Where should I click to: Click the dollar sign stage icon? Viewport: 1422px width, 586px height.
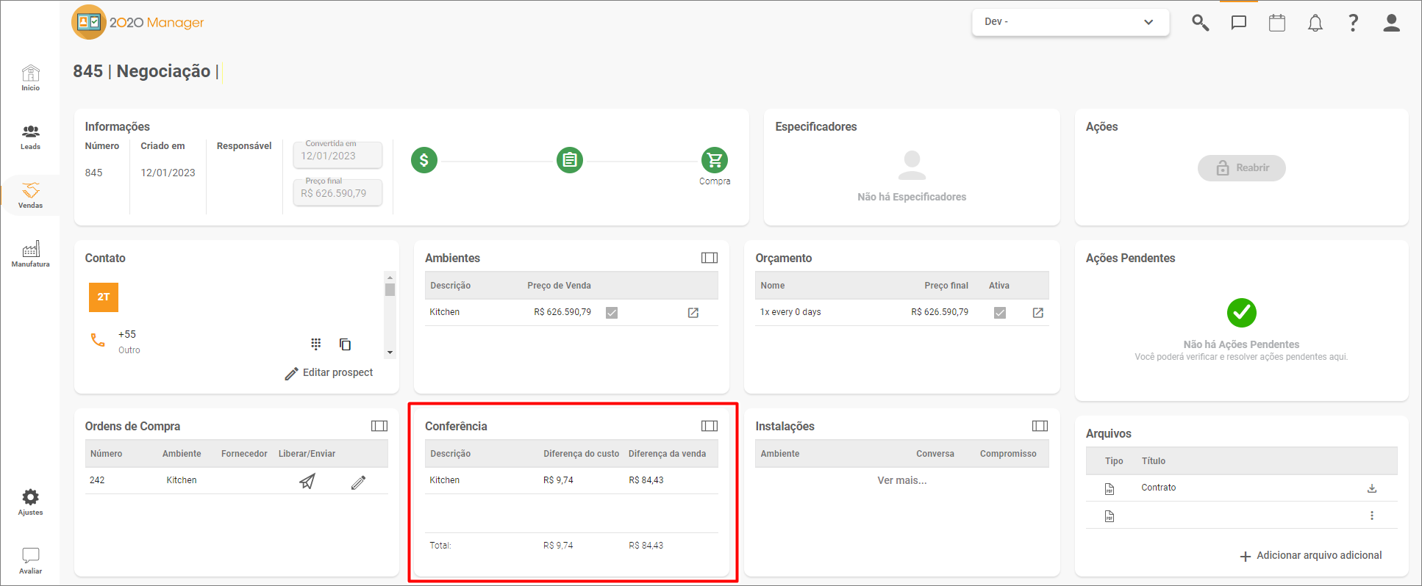click(424, 160)
